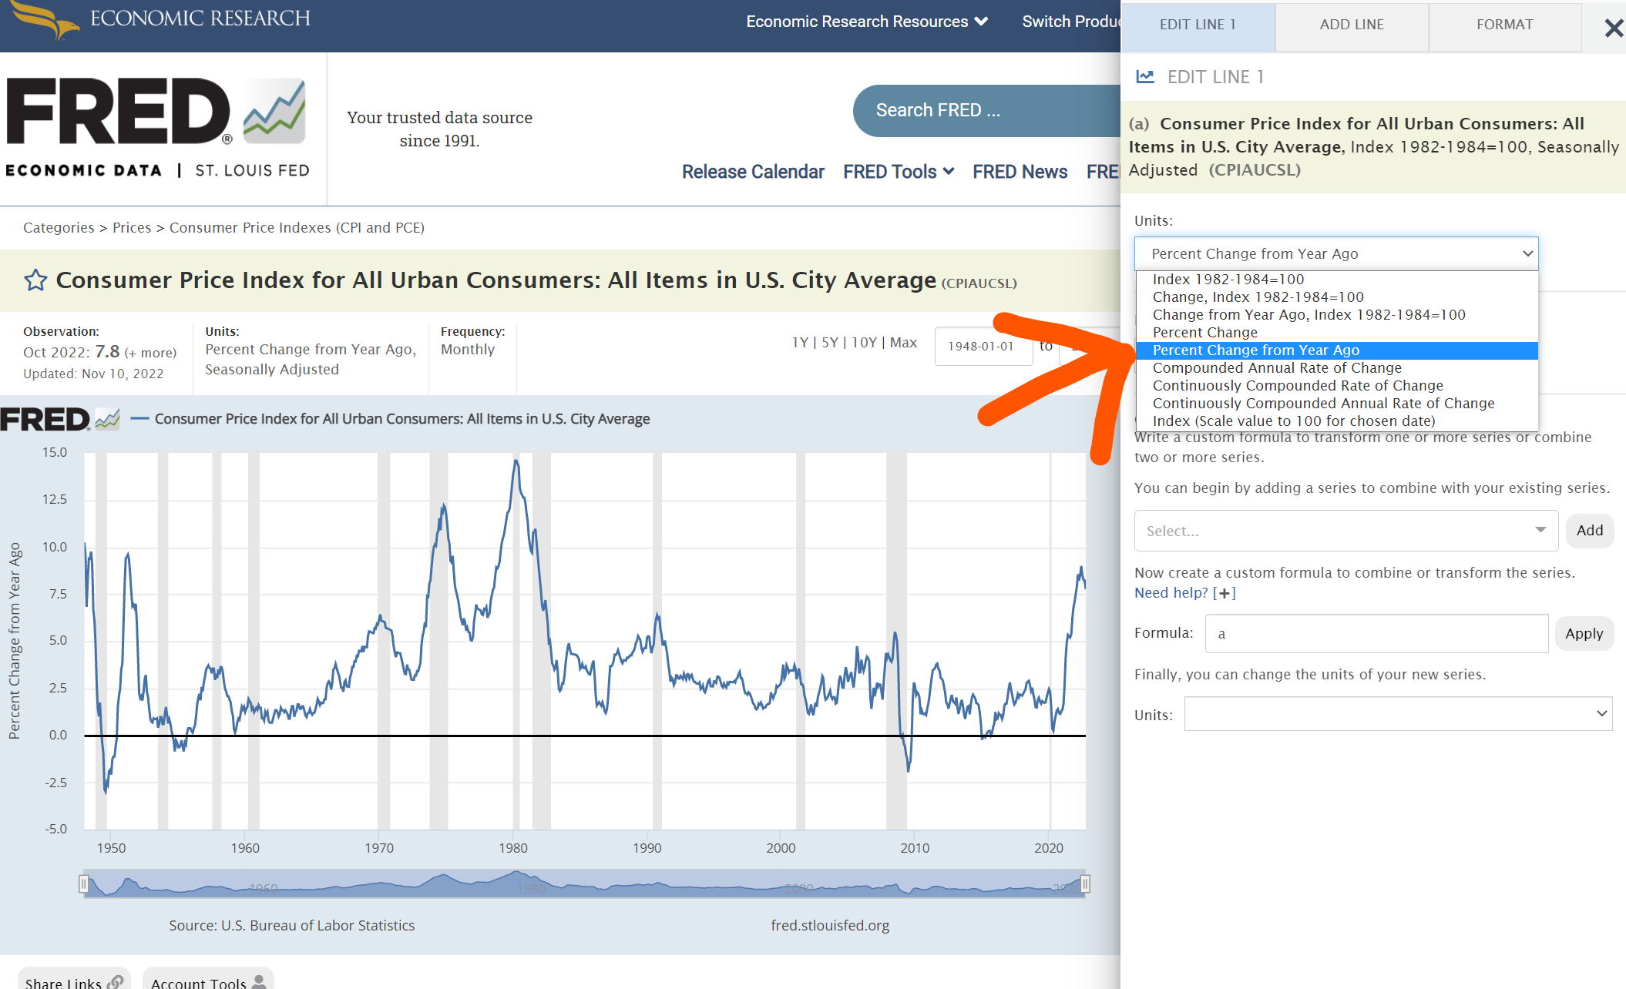This screenshot has width=1626, height=989.
Task: Click the Share Links chain icon
Action: 116,982
